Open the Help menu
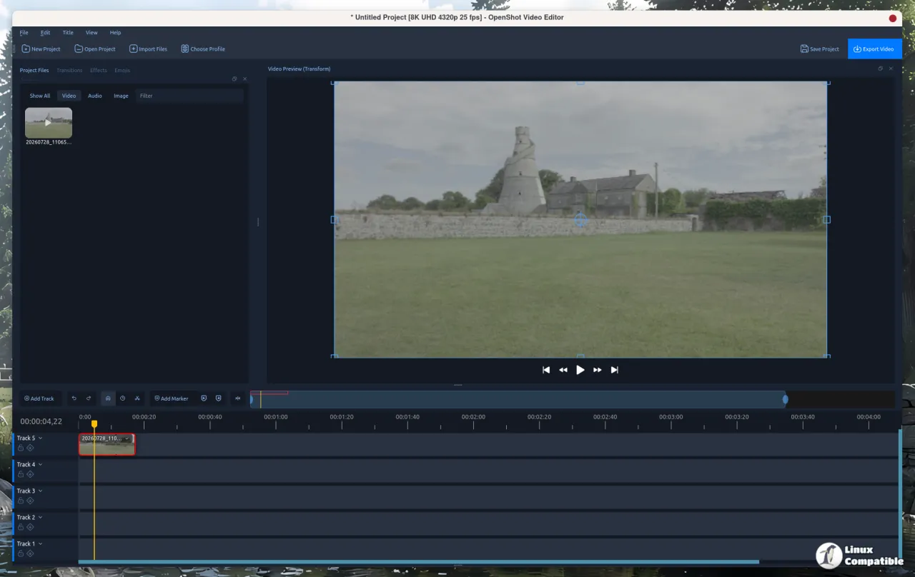The image size is (915, 577). pos(115,33)
